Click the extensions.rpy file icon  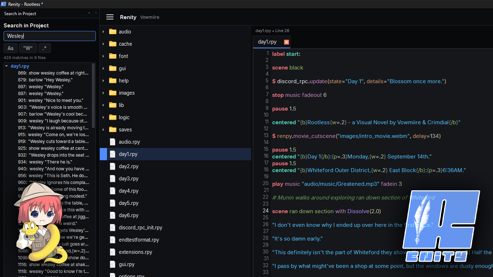click(112, 252)
